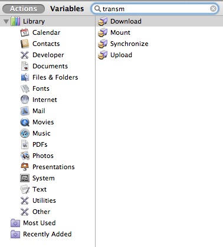This screenshot has height=247, width=223.
Task: Click the Developer category icon
Action: pos(25,55)
